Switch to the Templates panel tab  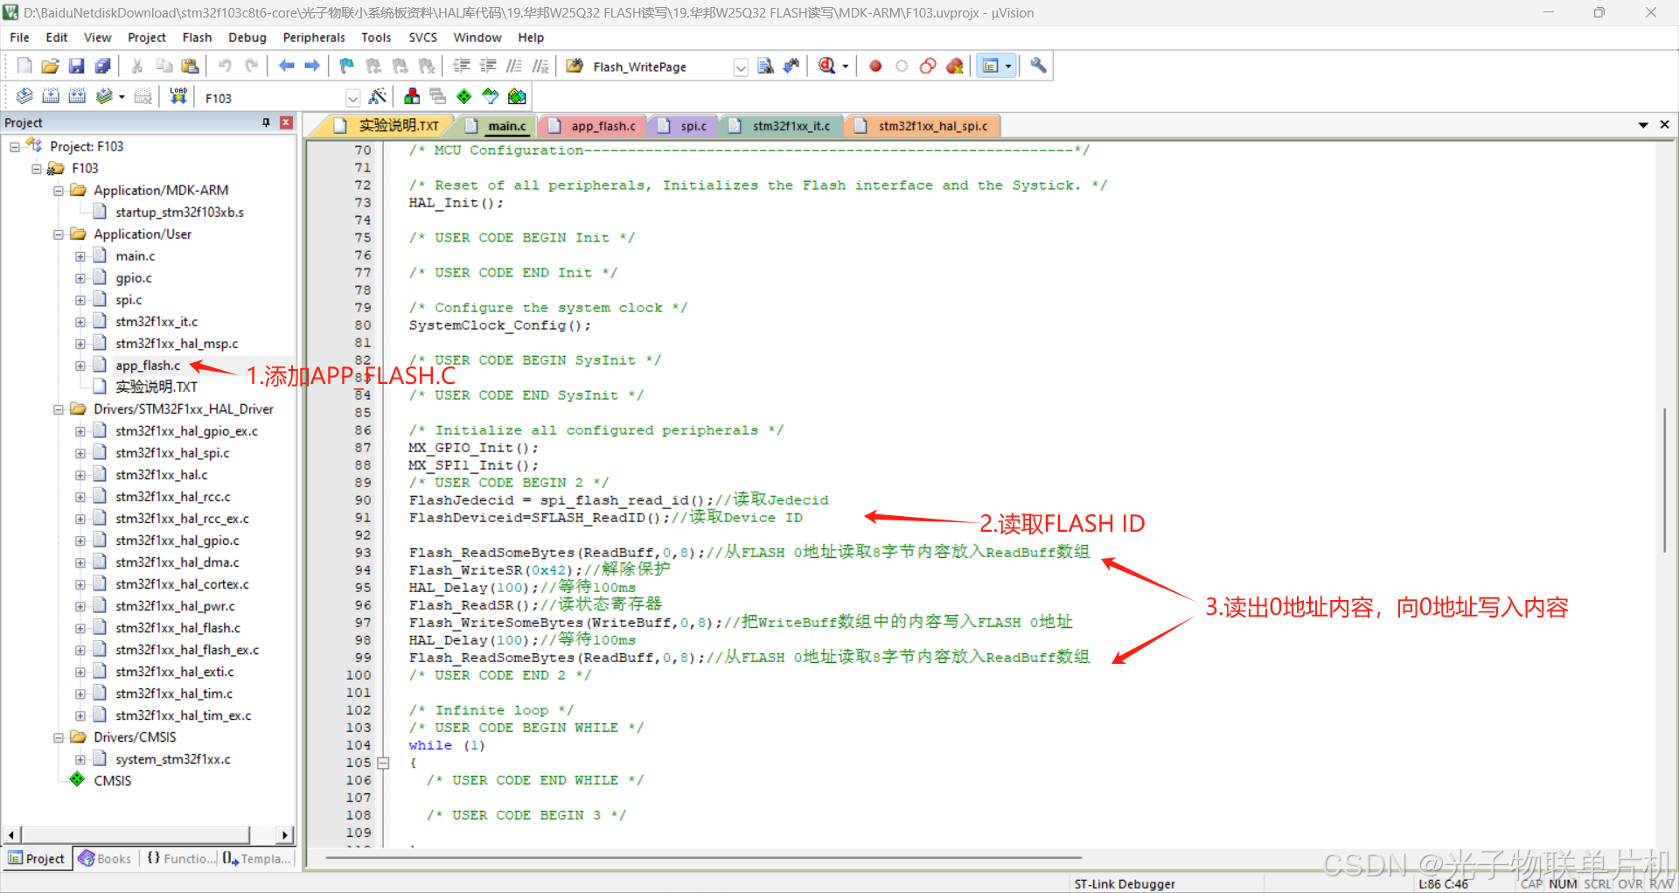[x=256, y=859]
